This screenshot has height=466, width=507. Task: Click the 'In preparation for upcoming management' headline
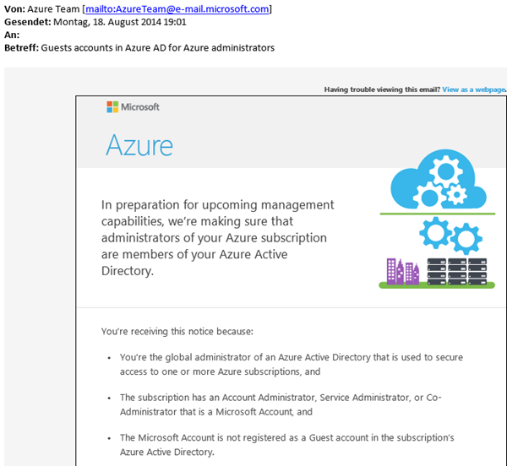click(x=217, y=205)
